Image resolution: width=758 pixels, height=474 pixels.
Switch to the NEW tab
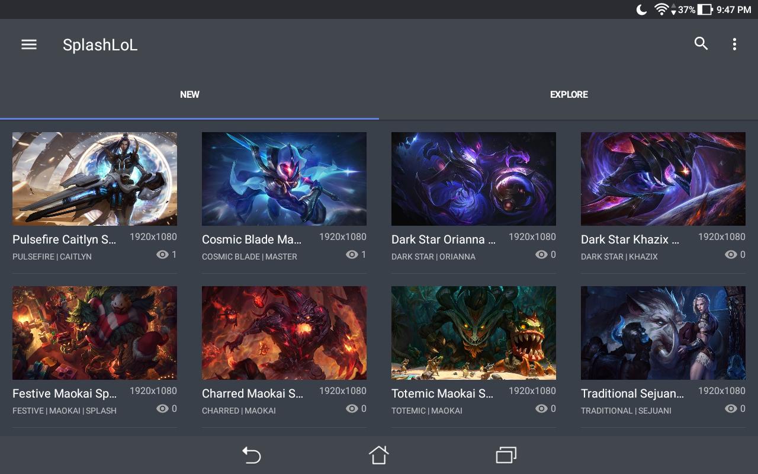pos(189,94)
